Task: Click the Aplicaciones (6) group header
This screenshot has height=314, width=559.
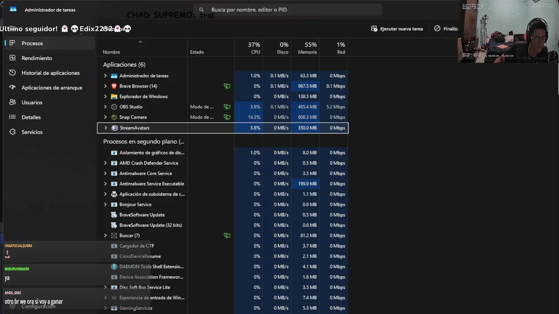Action: tap(124, 65)
